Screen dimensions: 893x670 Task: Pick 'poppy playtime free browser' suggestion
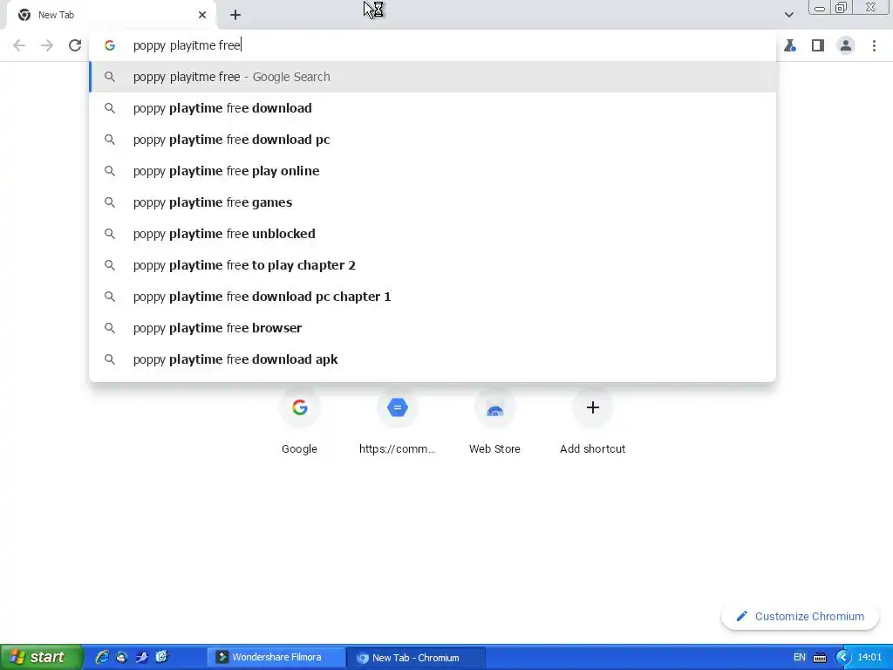click(x=433, y=328)
